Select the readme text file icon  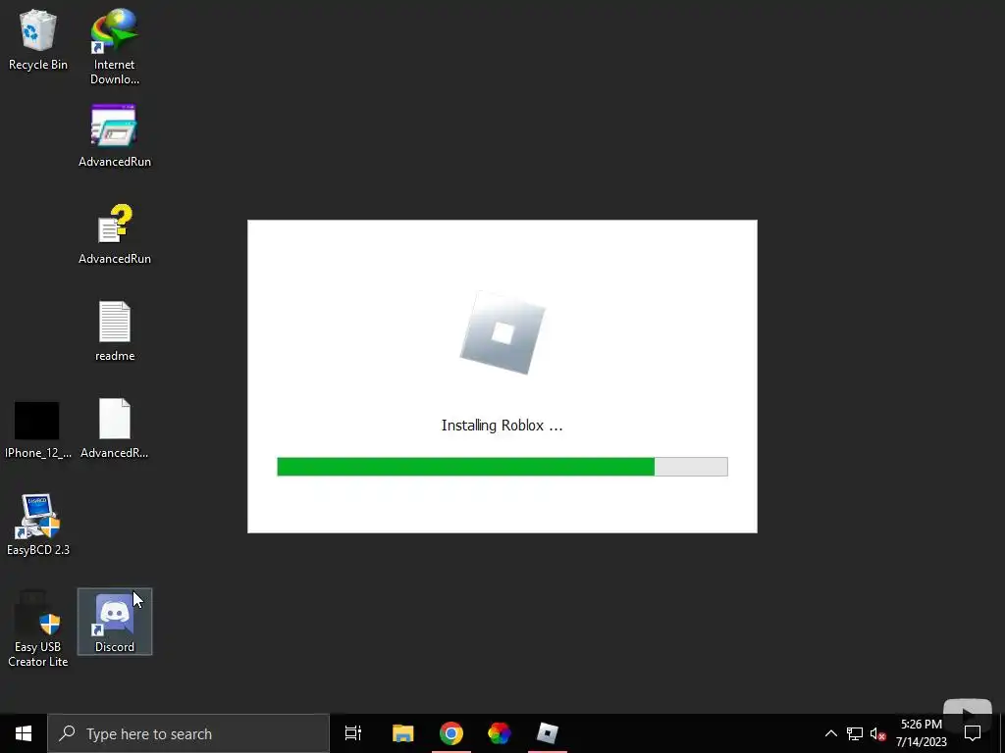pos(115,330)
